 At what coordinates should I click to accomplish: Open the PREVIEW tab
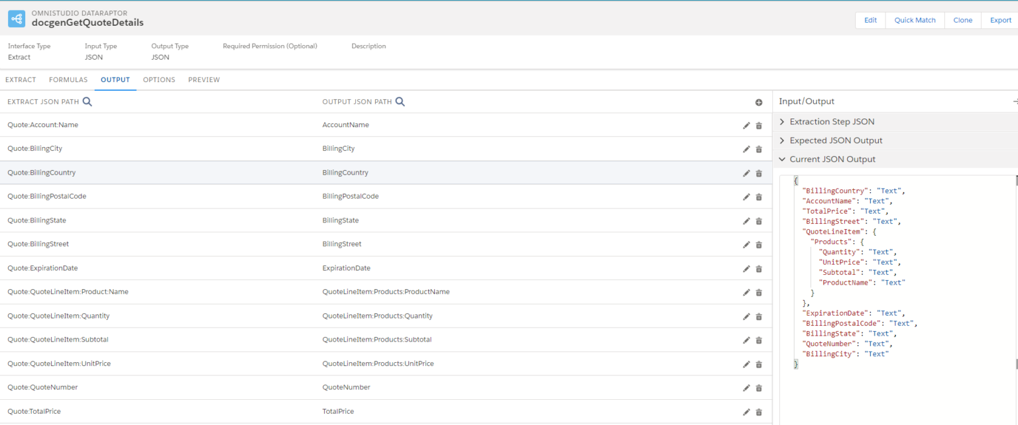(204, 79)
